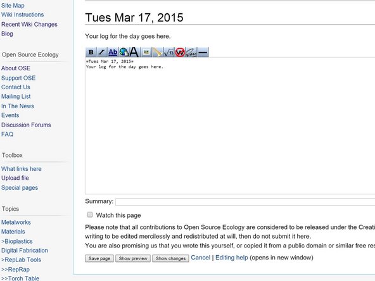This screenshot has width=375, height=281.
Task: Open the Mailing List link
Action: (x=16, y=97)
